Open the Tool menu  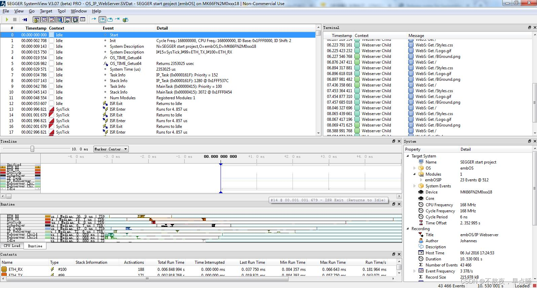coord(62,11)
